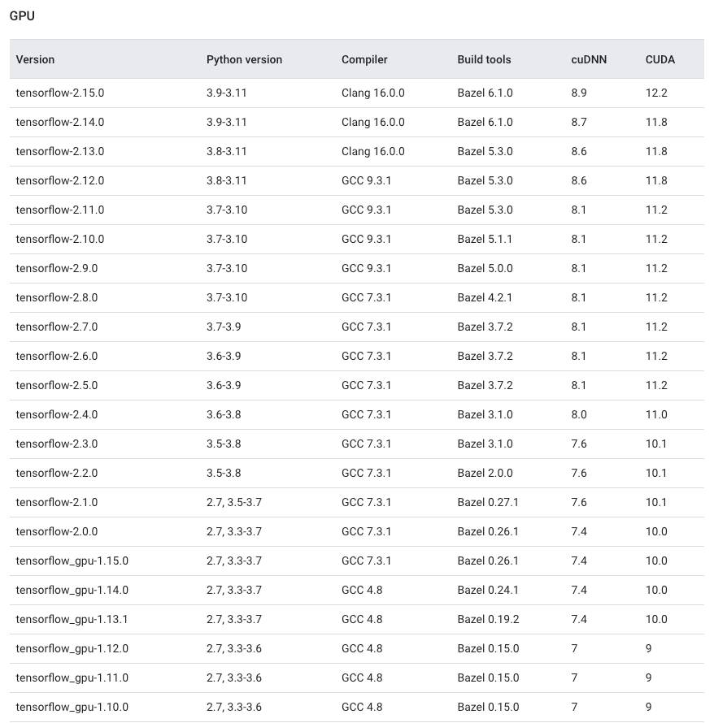Screen dimensions: 714x723
Task: Select the tensorflow-2.4.0 version cell
Action: pos(57,414)
